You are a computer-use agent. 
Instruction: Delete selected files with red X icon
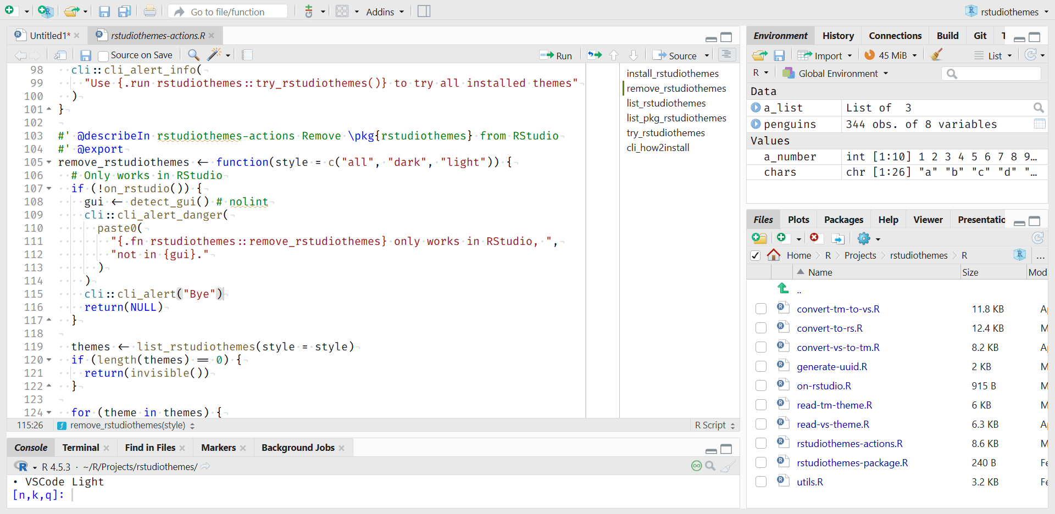814,238
